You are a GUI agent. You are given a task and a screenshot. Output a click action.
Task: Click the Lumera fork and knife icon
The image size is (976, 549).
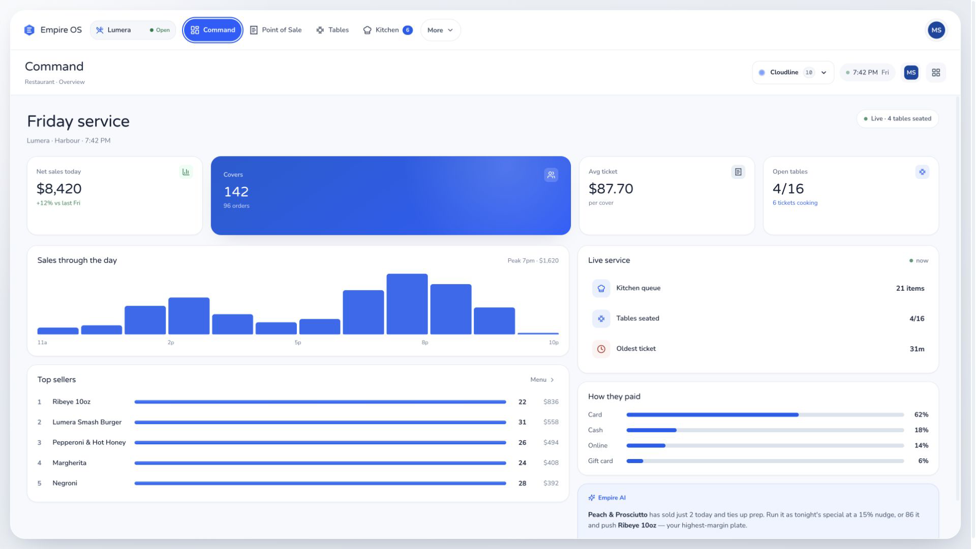click(x=100, y=30)
